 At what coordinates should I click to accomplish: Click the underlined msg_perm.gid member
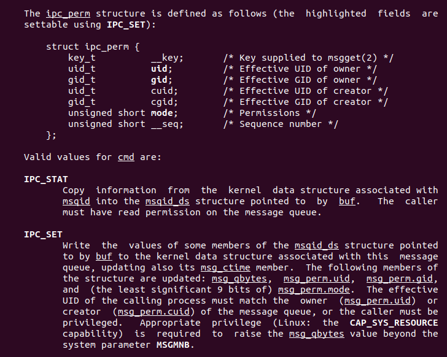click(399, 278)
